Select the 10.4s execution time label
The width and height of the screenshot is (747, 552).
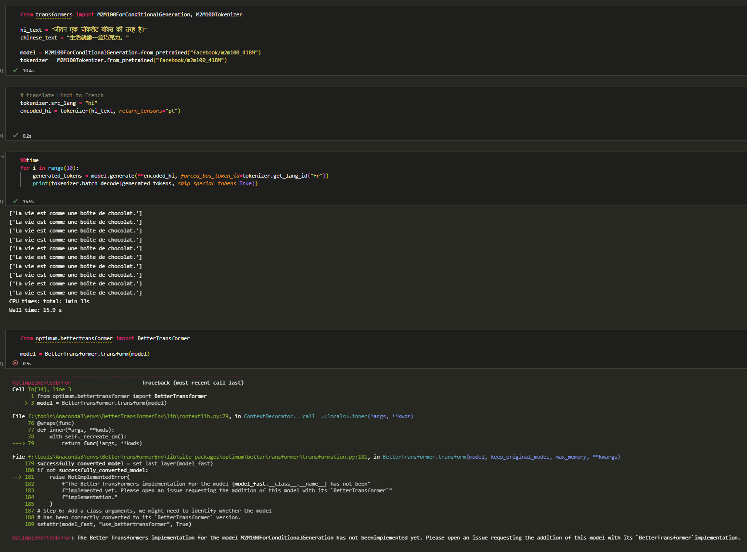point(28,70)
